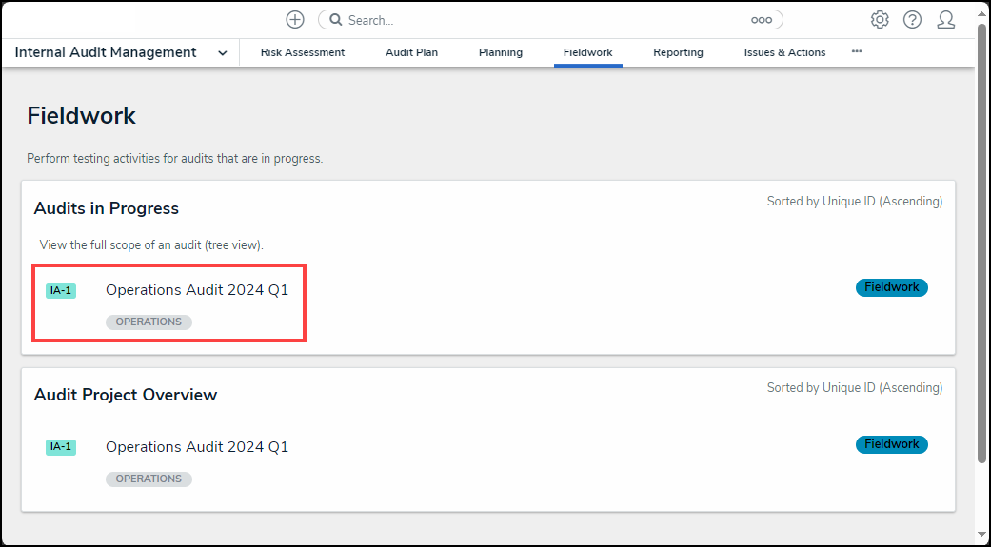Open the settings gear icon
This screenshot has height=547, width=991.
click(879, 20)
